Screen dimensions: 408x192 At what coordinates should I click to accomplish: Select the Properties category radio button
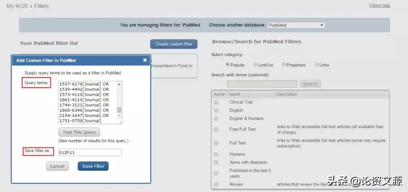284,65
